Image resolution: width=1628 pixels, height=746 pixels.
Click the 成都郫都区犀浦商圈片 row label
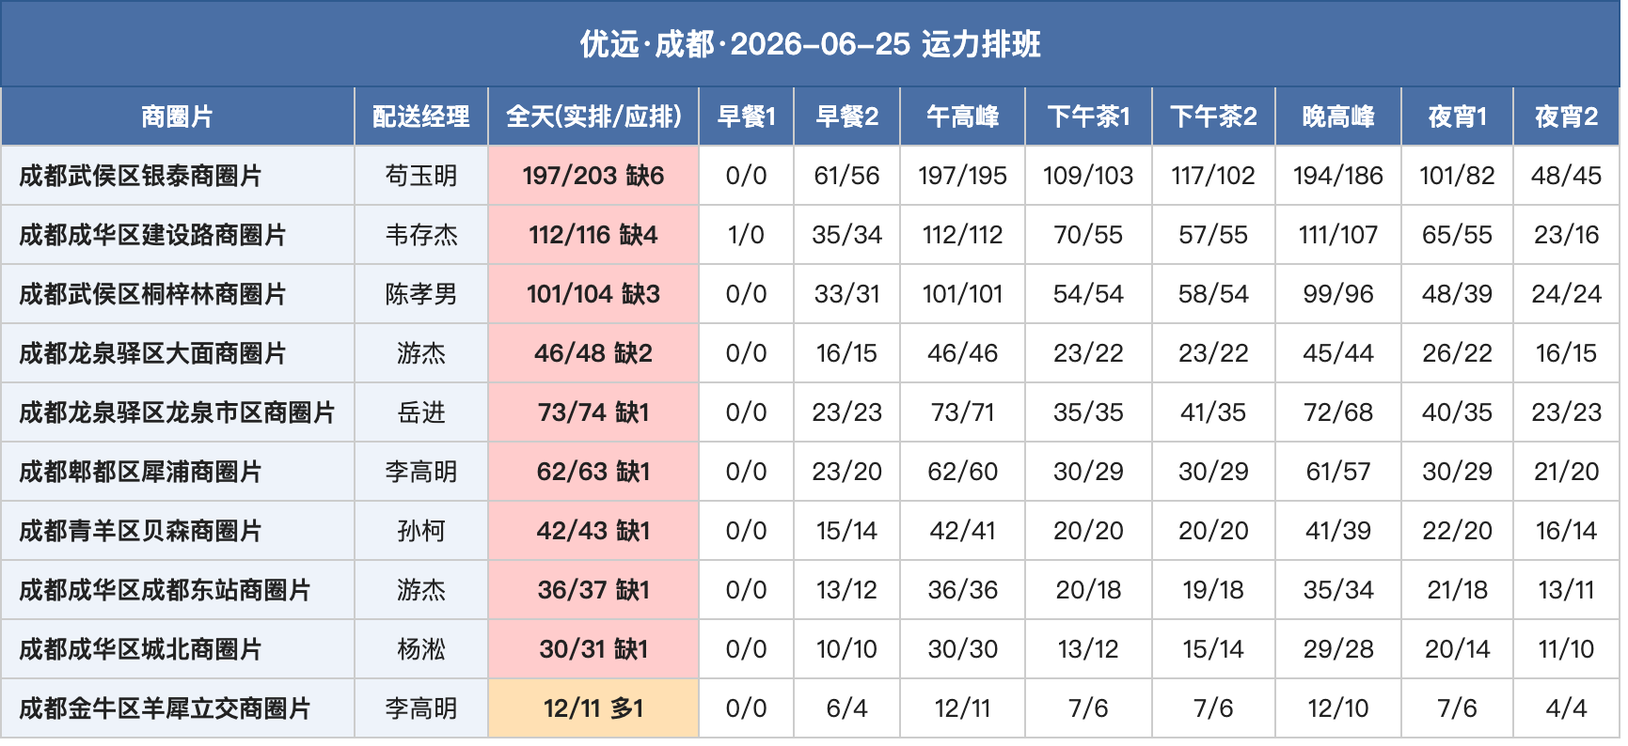coord(140,472)
